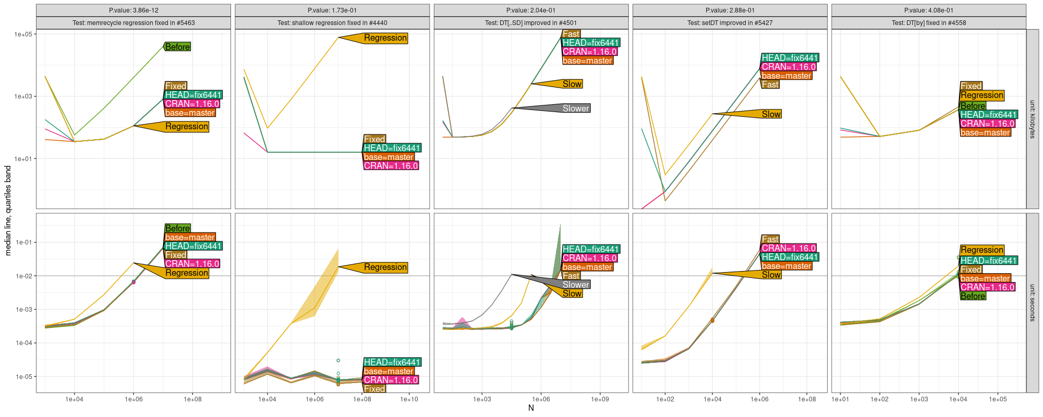Click 'Slow' label in DT[,.SD] seconds panel
The height and width of the screenshot is (417, 1043).
(572, 293)
